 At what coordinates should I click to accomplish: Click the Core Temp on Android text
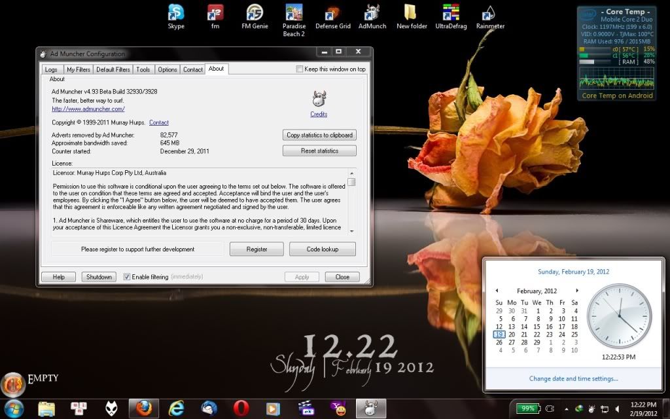coord(617,96)
